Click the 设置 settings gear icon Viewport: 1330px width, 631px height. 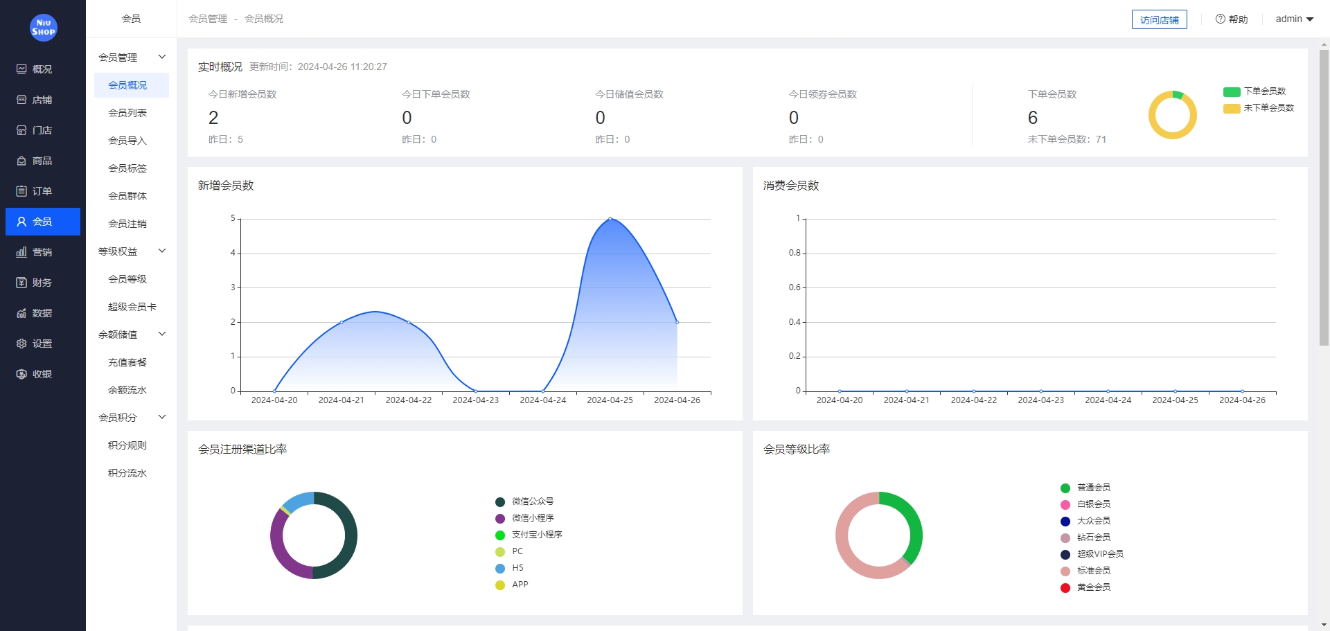tap(21, 344)
